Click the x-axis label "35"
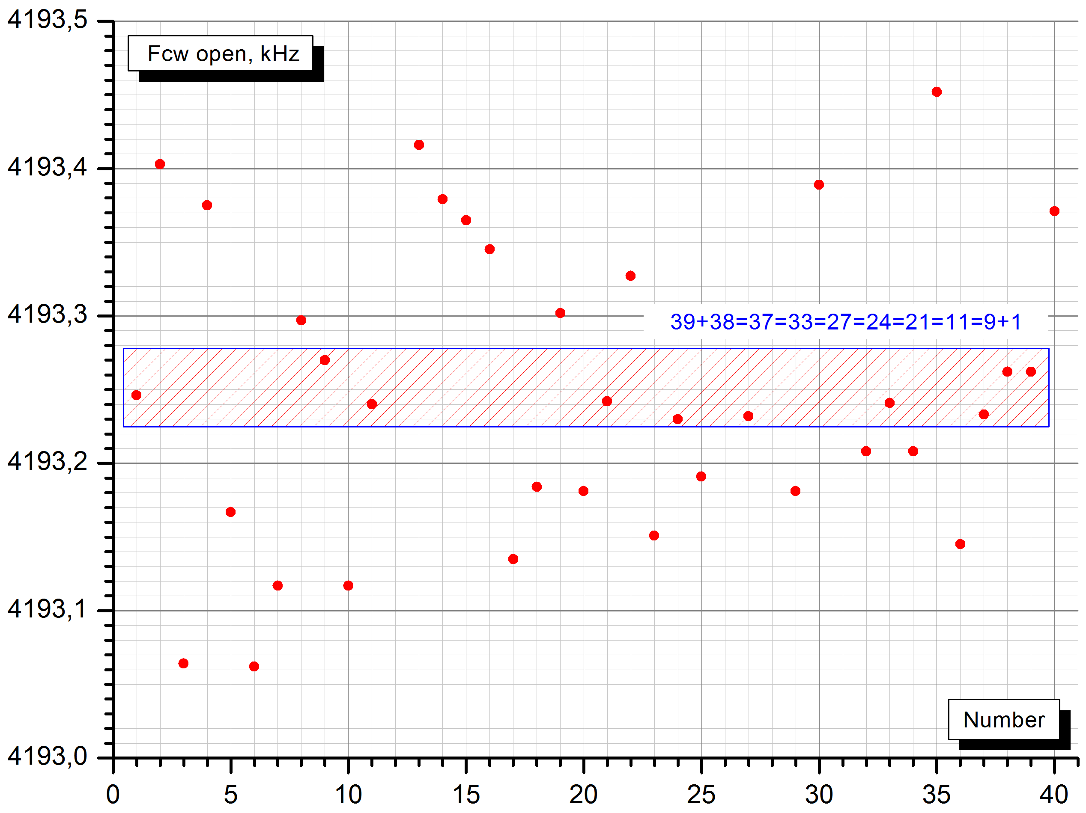Image resolution: width=1086 pixels, height=813 pixels. 936,794
